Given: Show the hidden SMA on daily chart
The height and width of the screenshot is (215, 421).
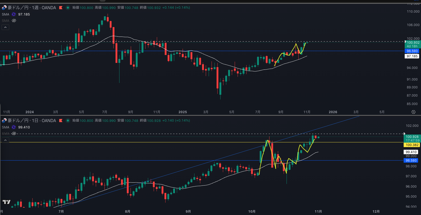Looking at the screenshot, I should 14,133.
